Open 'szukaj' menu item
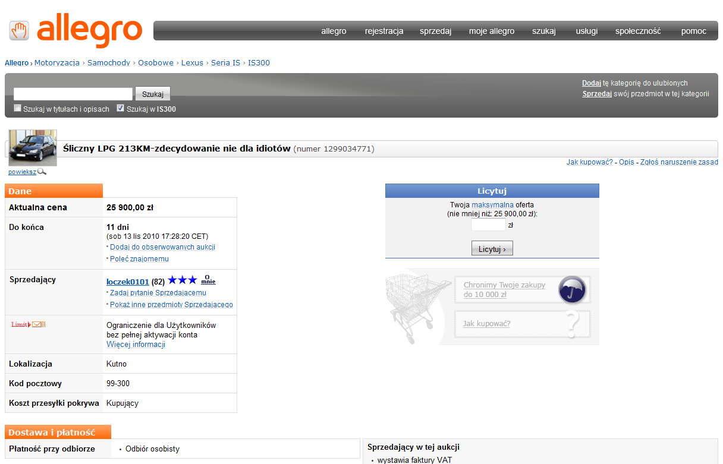Viewport: 723px width, 464px height. (544, 31)
